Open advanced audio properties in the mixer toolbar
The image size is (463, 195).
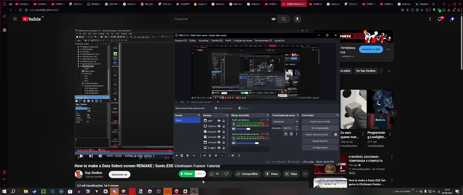coord(233,155)
